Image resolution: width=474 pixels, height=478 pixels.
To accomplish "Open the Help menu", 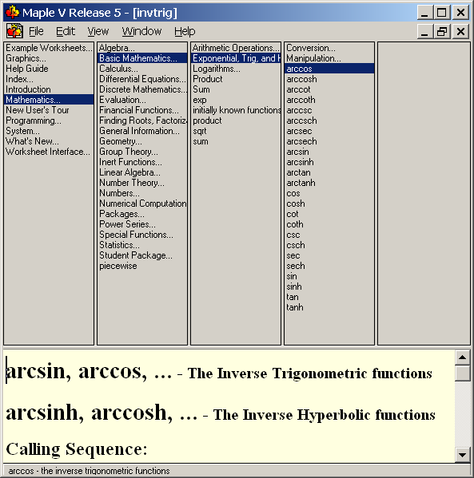I will (x=185, y=31).
